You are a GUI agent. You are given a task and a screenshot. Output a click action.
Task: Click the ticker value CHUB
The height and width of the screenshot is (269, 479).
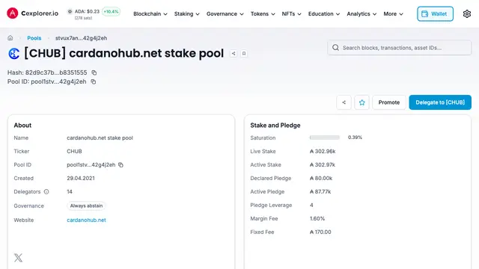pos(74,151)
